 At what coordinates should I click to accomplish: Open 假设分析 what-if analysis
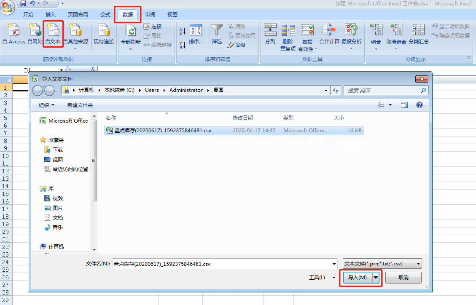(351, 36)
